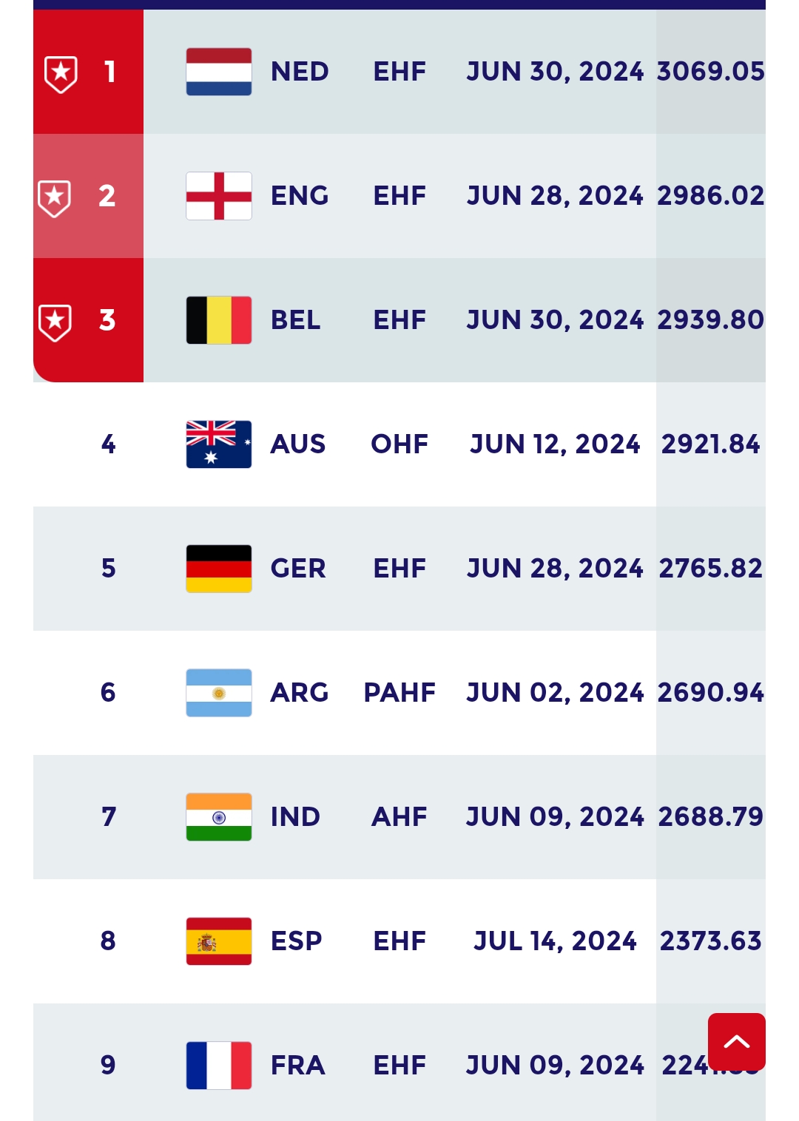
Task: Click the France flag icon
Action: 218,1066
